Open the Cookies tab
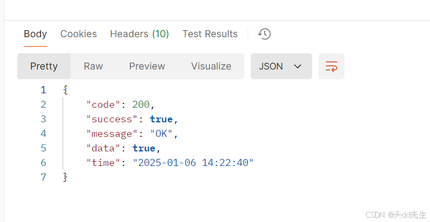 pos(79,34)
